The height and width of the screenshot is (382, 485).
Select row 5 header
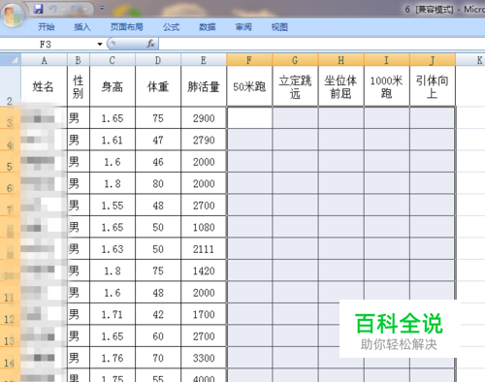(x=11, y=162)
